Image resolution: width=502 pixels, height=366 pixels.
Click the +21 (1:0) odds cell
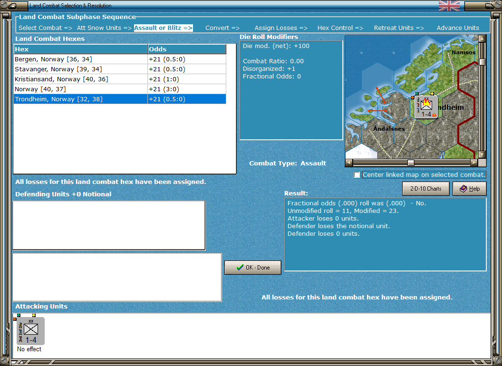(187, 79)
